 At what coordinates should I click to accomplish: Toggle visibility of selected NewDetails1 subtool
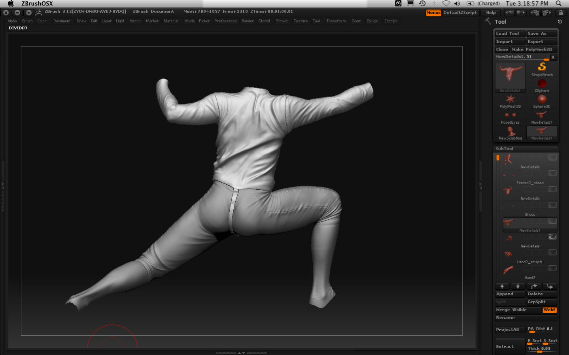pos(552,221)
